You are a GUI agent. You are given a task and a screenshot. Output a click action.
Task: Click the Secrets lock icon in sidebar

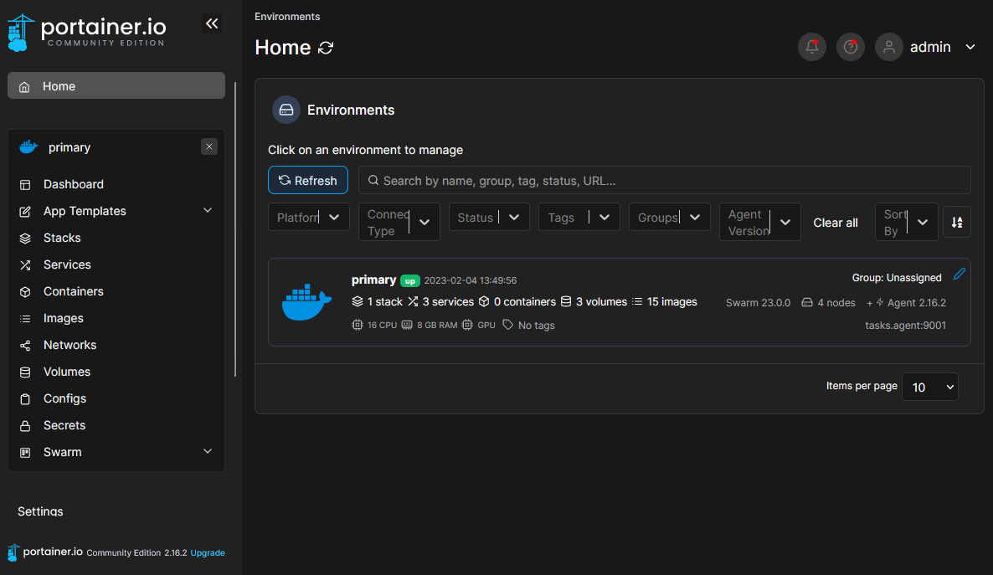coord(25,426)
